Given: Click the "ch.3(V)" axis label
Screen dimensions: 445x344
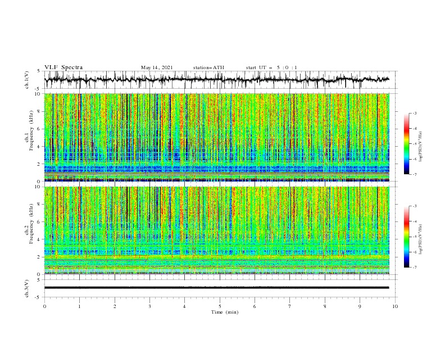Looking at the screenshot, I should coord(27,288).
